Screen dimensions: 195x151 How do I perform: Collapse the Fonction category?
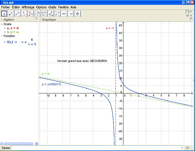tap(1, 36)
